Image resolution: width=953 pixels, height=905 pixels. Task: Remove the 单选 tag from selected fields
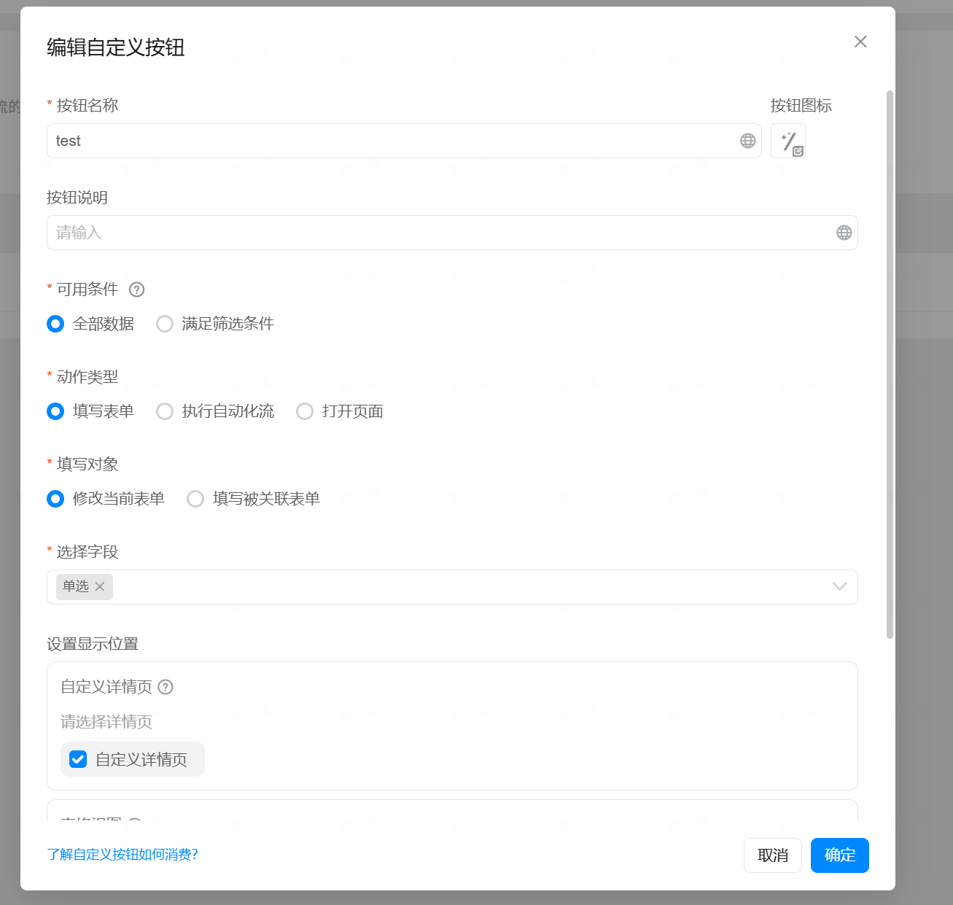100,586
